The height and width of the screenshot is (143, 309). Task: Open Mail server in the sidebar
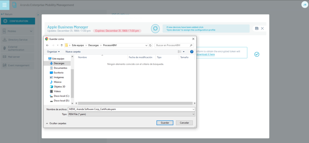click(18, 57)
